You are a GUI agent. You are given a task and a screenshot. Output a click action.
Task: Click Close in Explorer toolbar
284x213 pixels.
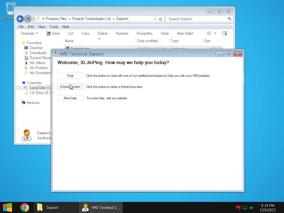(x=165, y=33)
